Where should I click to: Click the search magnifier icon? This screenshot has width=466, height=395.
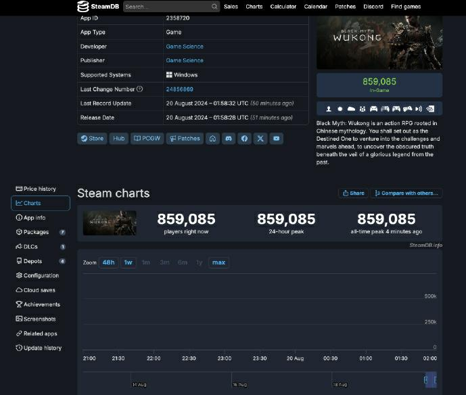[x=214, y=7]
